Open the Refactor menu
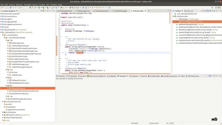The height and width of the screenshot is (125, 222). point(19,5)
